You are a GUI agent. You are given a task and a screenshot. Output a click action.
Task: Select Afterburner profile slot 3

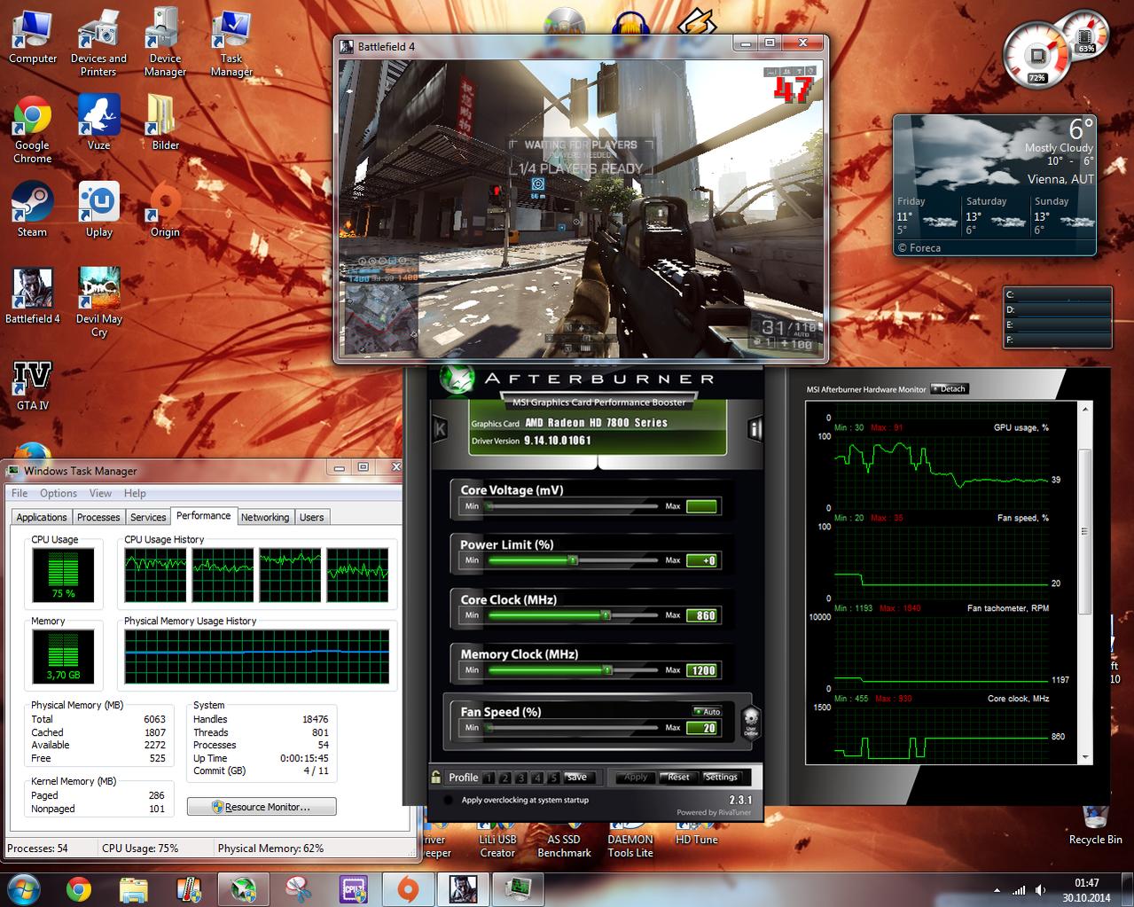[520, 778]
